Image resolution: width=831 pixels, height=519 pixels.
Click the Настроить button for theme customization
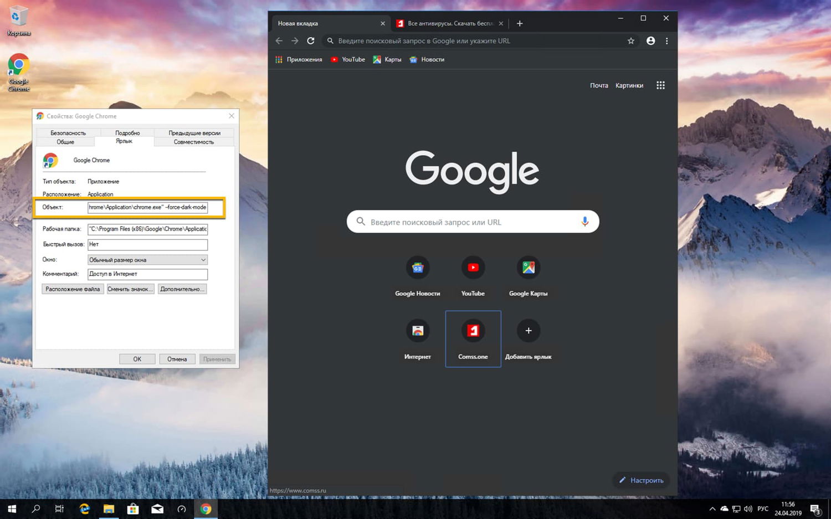pyautogui.click(x=641, y=480)
